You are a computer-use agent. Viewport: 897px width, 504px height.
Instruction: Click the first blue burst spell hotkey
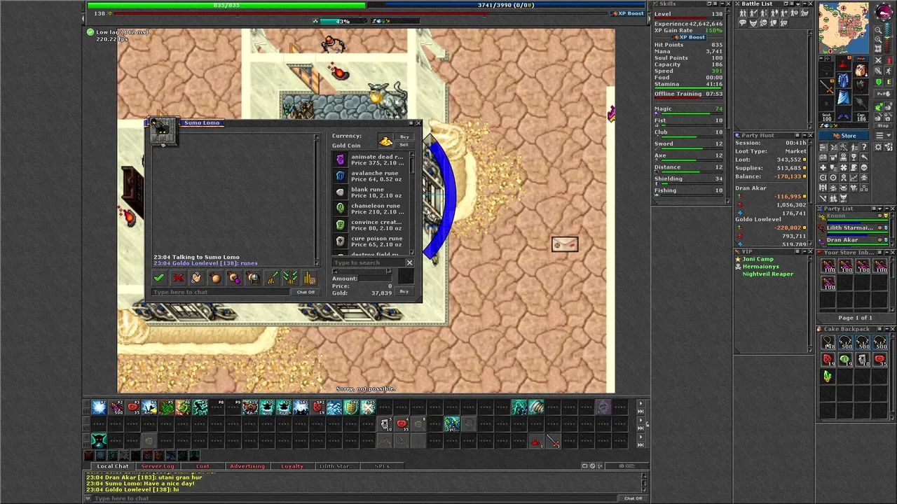98,407
